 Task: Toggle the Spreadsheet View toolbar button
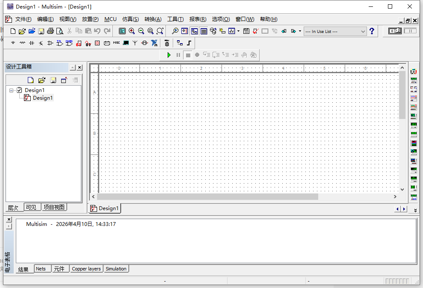pyautogui.click(x=204, y=31)
